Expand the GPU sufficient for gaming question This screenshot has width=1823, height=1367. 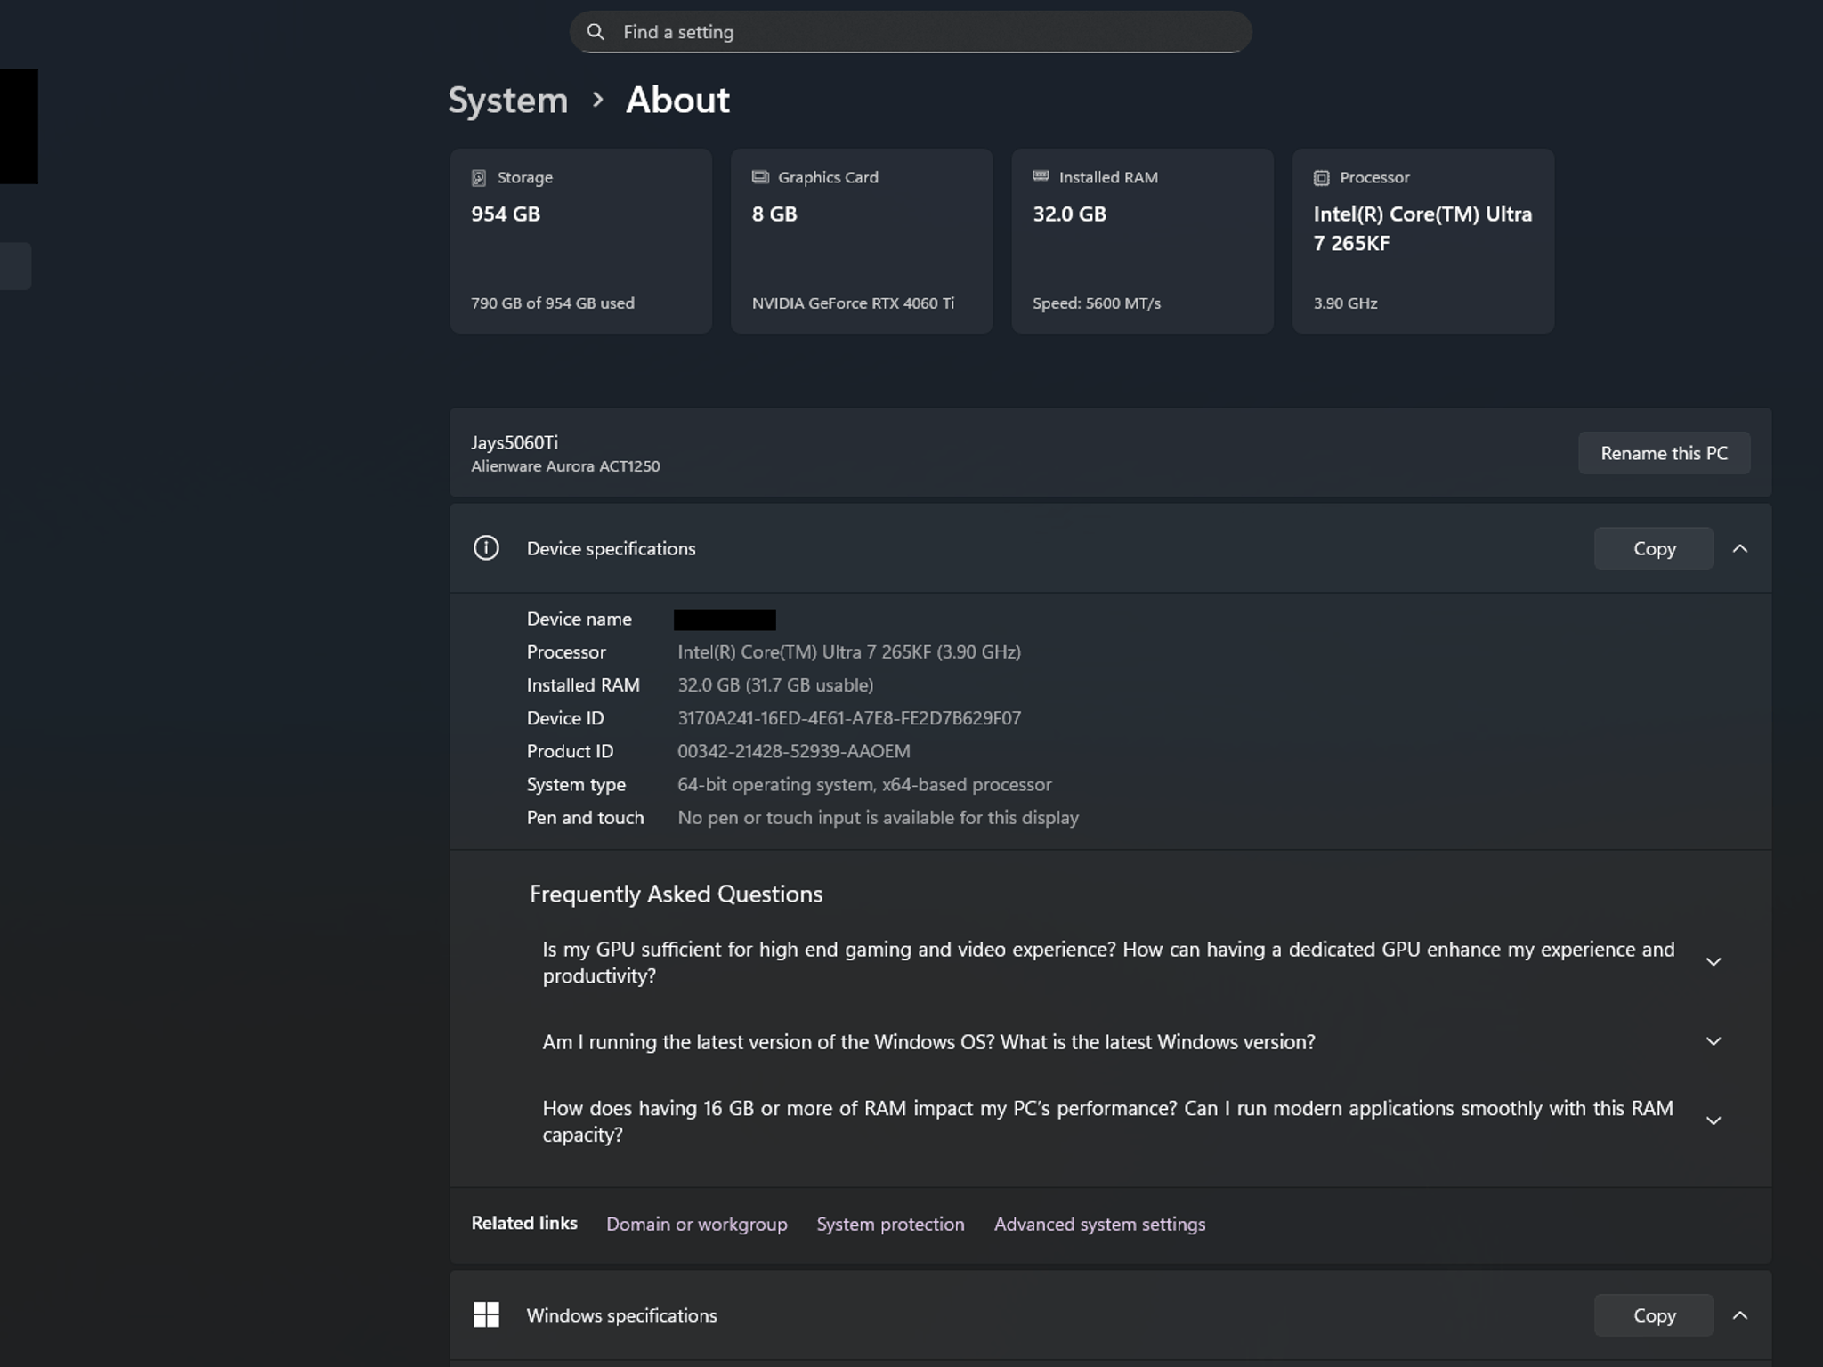pyautogui.click(x=1714, y=962)
